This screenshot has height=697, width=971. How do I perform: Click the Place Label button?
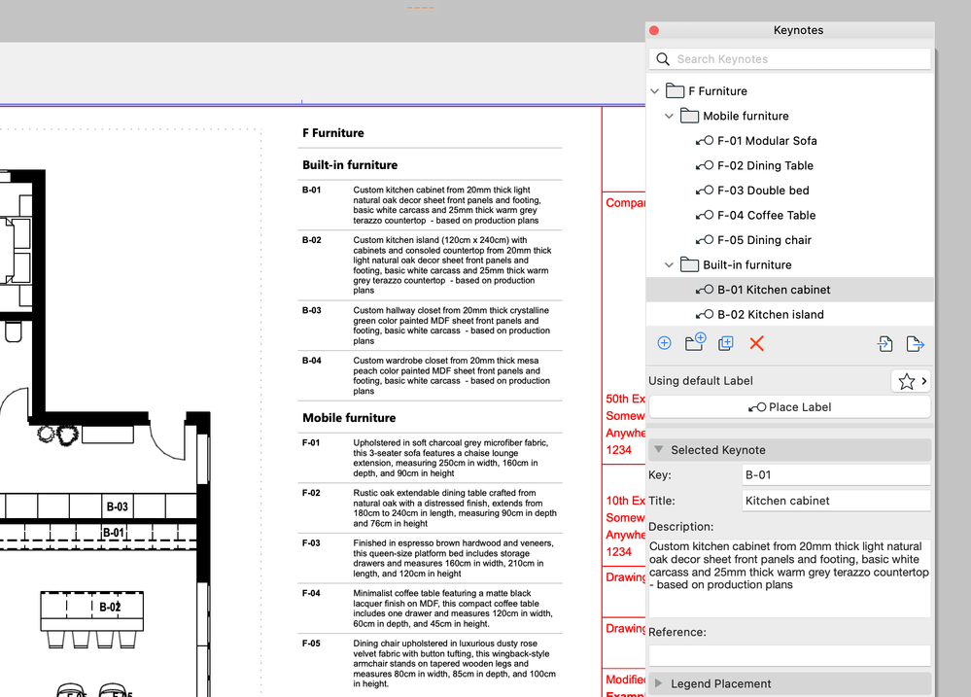point(789,406)
